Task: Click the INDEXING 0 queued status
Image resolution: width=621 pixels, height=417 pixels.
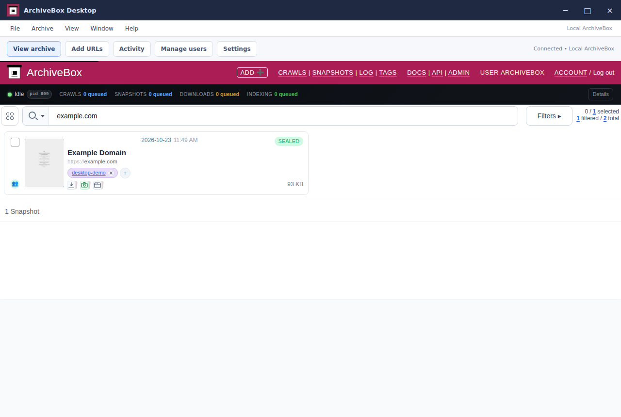Action: point(272,94)
